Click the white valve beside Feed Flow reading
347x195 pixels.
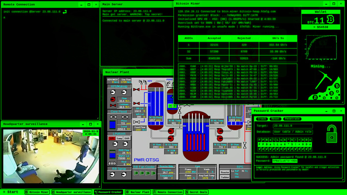(136, 122)
